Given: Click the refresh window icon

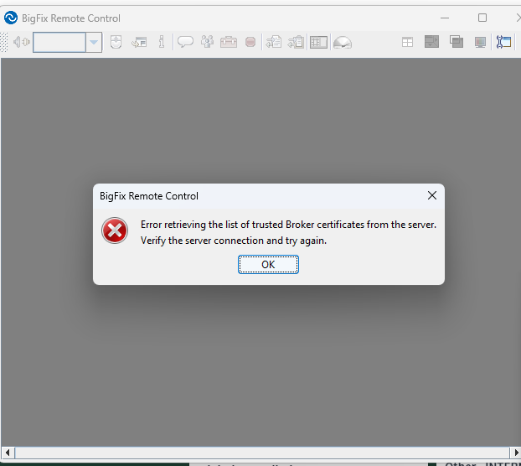Looking at the screenshot, I should 139,42.
